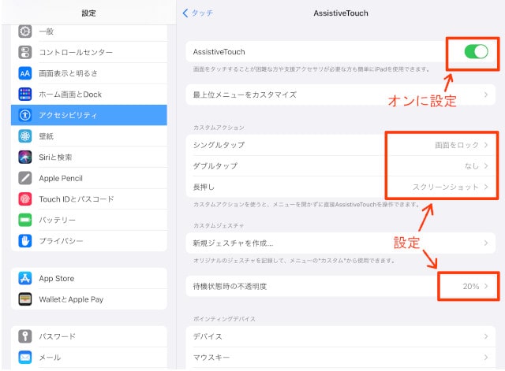This screenshot has height=371, width=505.
Task: Tap 最上位メニューをカスタマイズ label
Action: click(245, 95)
